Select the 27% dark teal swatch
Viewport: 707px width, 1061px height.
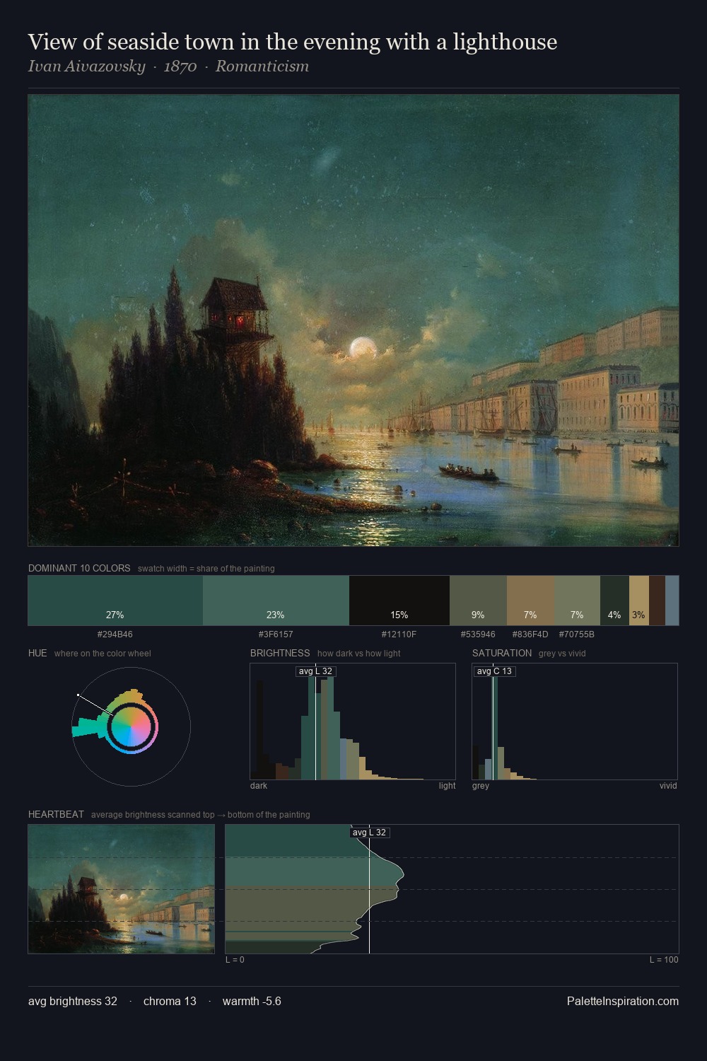click(115, 601)
